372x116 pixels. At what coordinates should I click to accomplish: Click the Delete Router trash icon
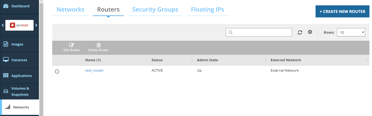pos(99,45)
